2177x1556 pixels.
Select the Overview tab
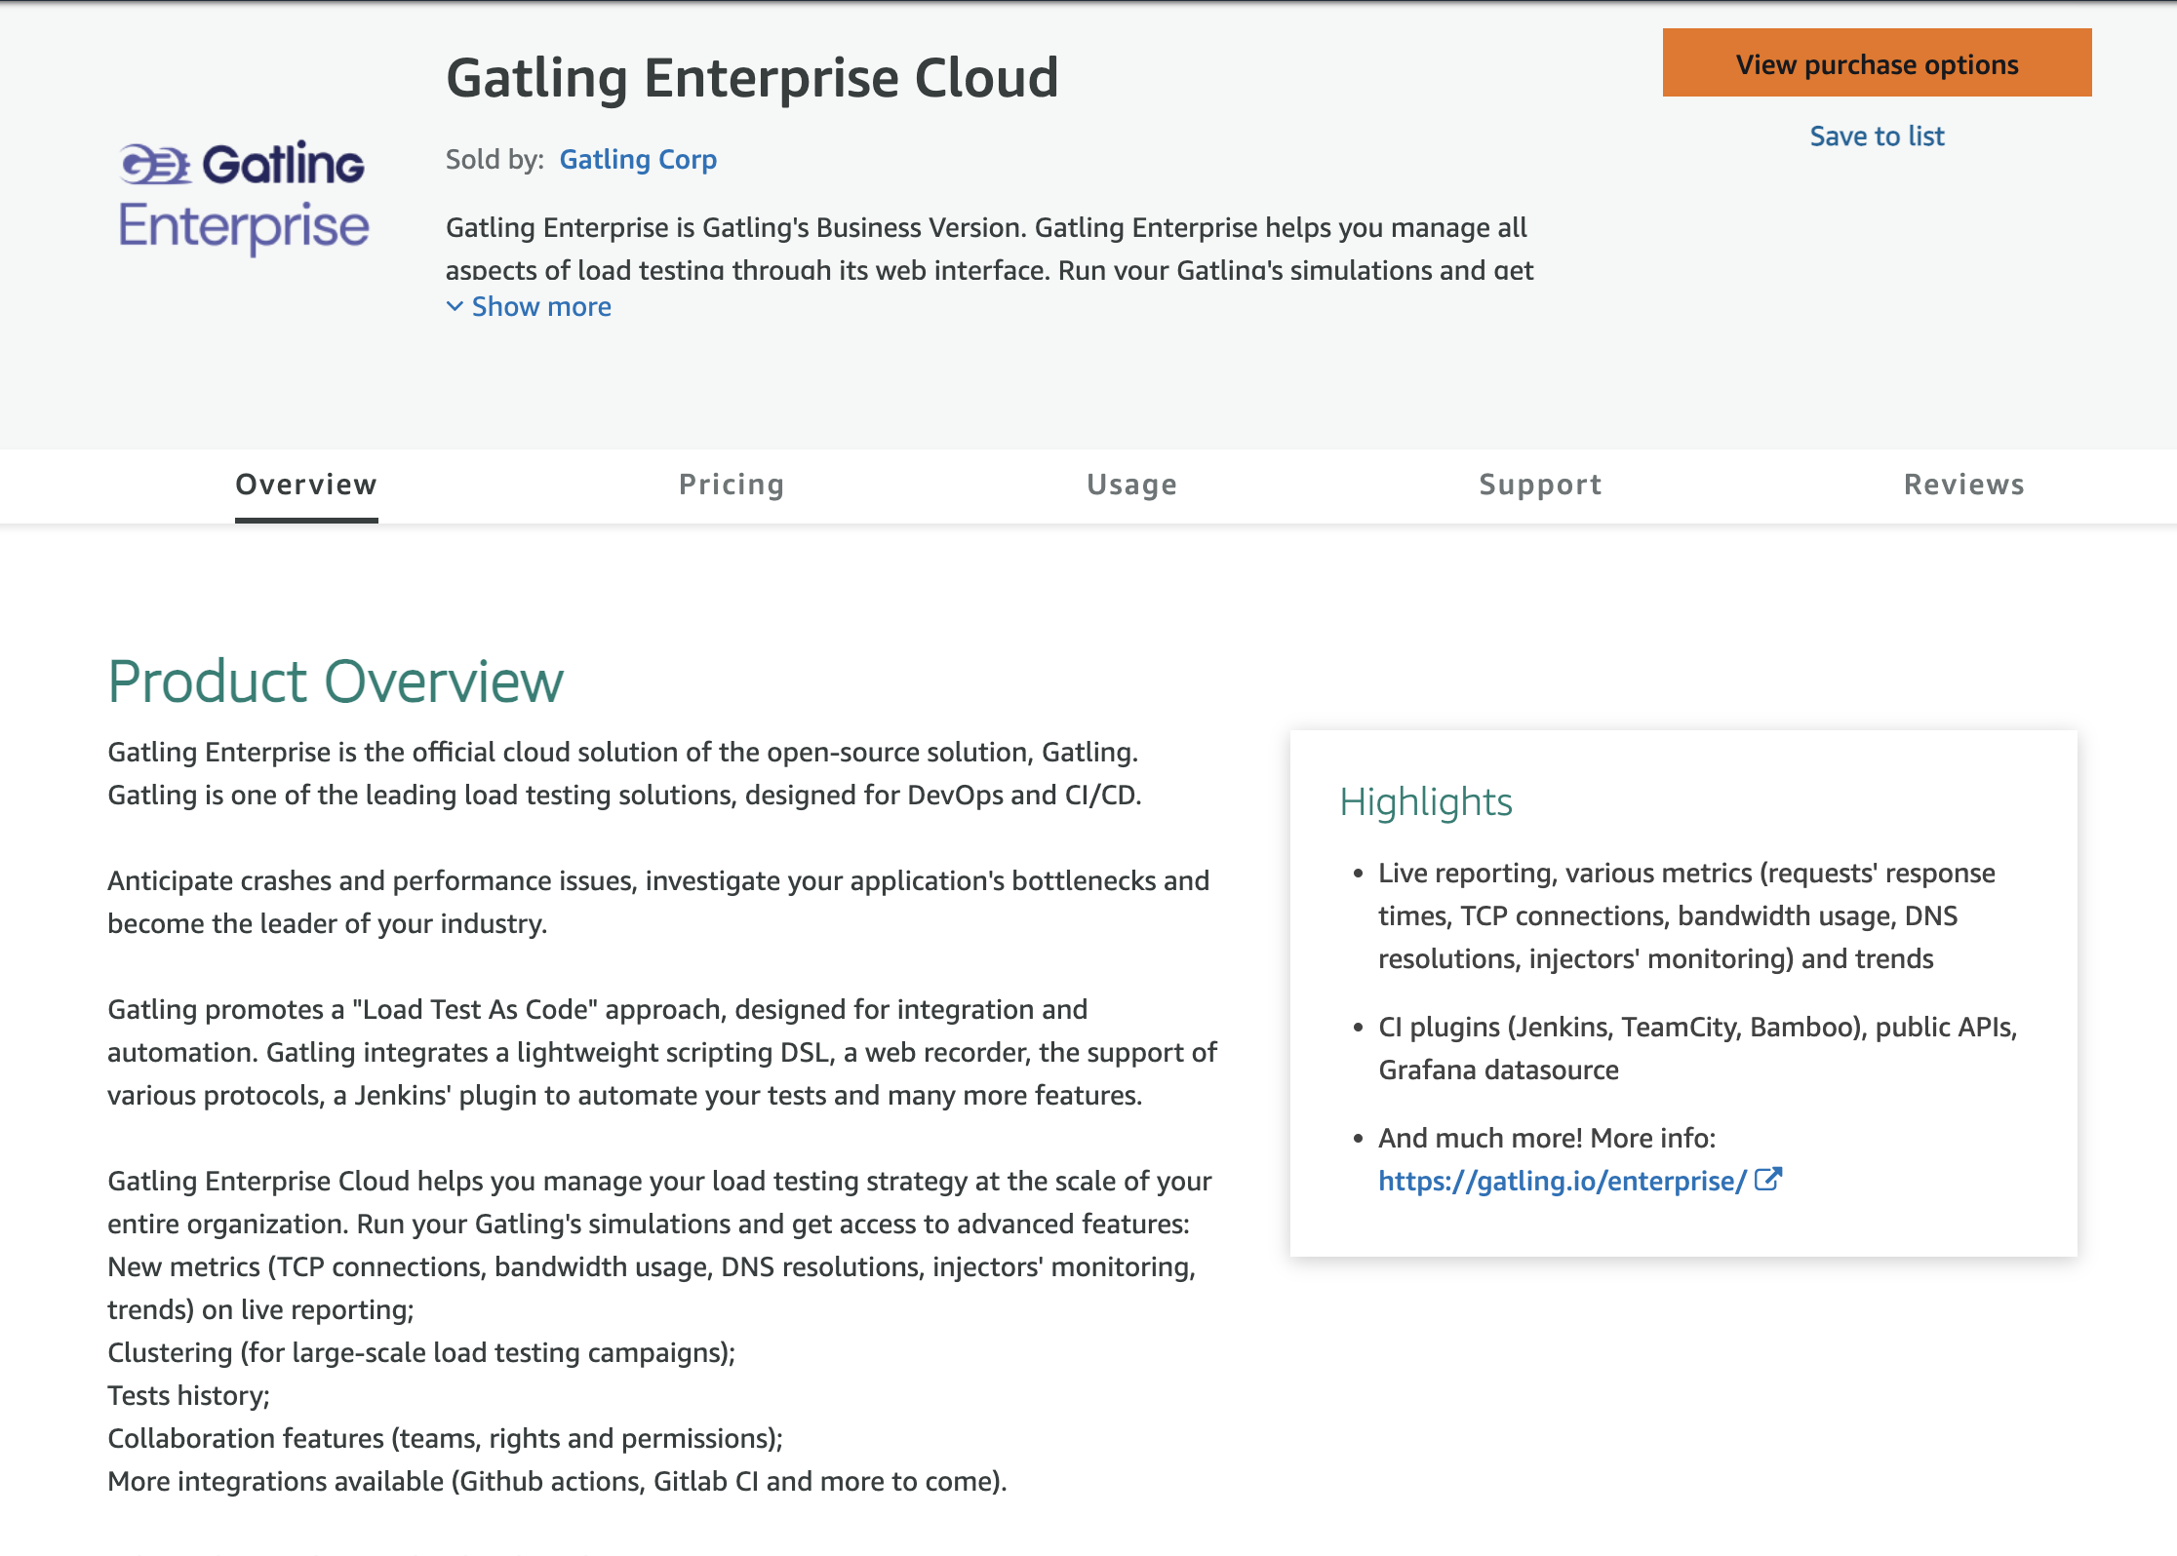(306, 485)
